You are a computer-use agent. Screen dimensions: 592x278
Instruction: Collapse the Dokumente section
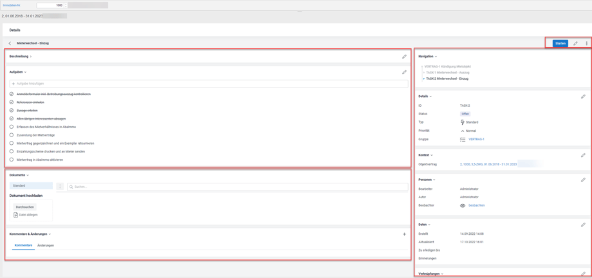coord(28,175)
